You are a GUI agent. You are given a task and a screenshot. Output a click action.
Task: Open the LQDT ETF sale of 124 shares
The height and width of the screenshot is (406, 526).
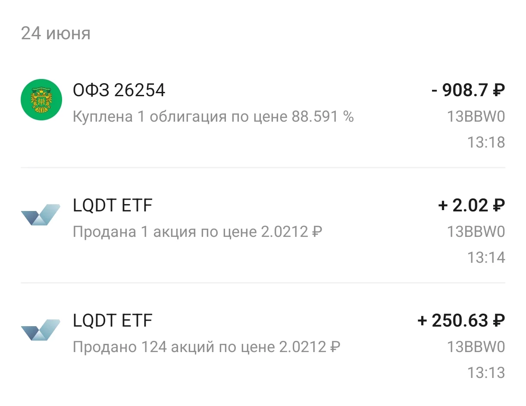[x=263, y=341]
